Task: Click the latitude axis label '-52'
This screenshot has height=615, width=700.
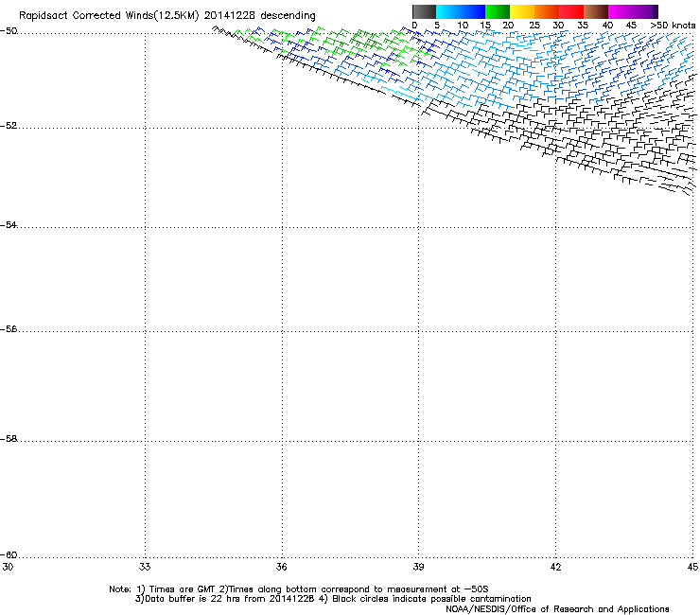Action: [9, 126]
